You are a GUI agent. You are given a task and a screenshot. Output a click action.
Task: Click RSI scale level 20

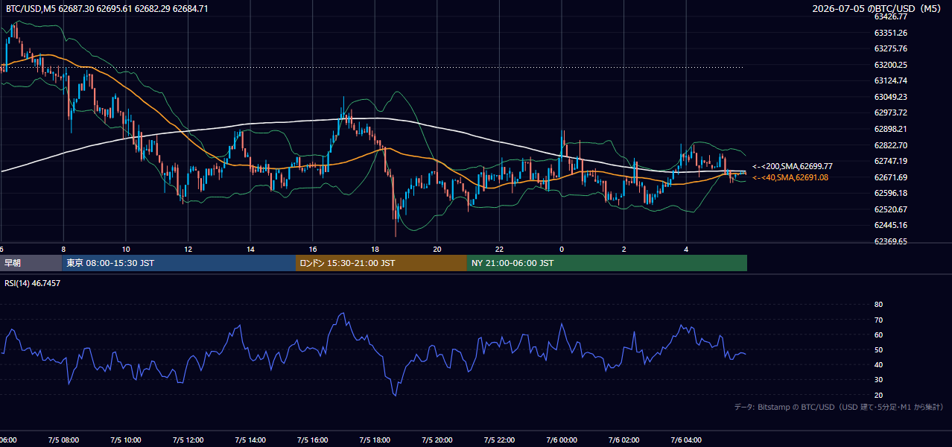click(x=878, y=395)
